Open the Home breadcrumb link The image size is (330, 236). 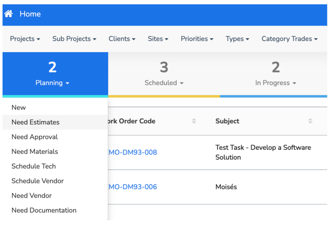click(30, 14)
